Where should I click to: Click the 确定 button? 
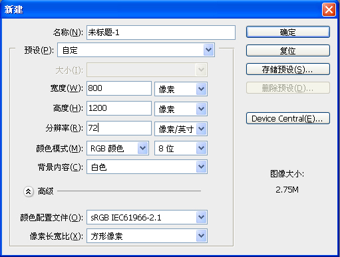click(288, 32)
